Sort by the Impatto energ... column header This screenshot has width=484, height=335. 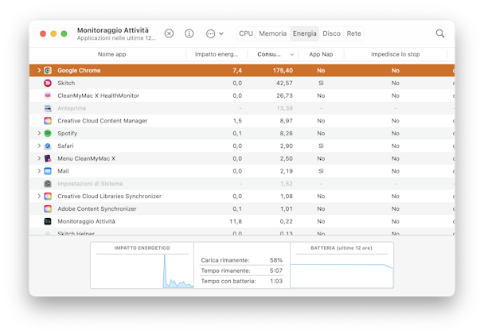pos(217,54)
